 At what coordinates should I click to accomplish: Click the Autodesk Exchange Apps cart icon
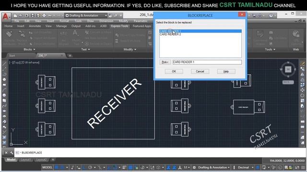coord(254,15)
